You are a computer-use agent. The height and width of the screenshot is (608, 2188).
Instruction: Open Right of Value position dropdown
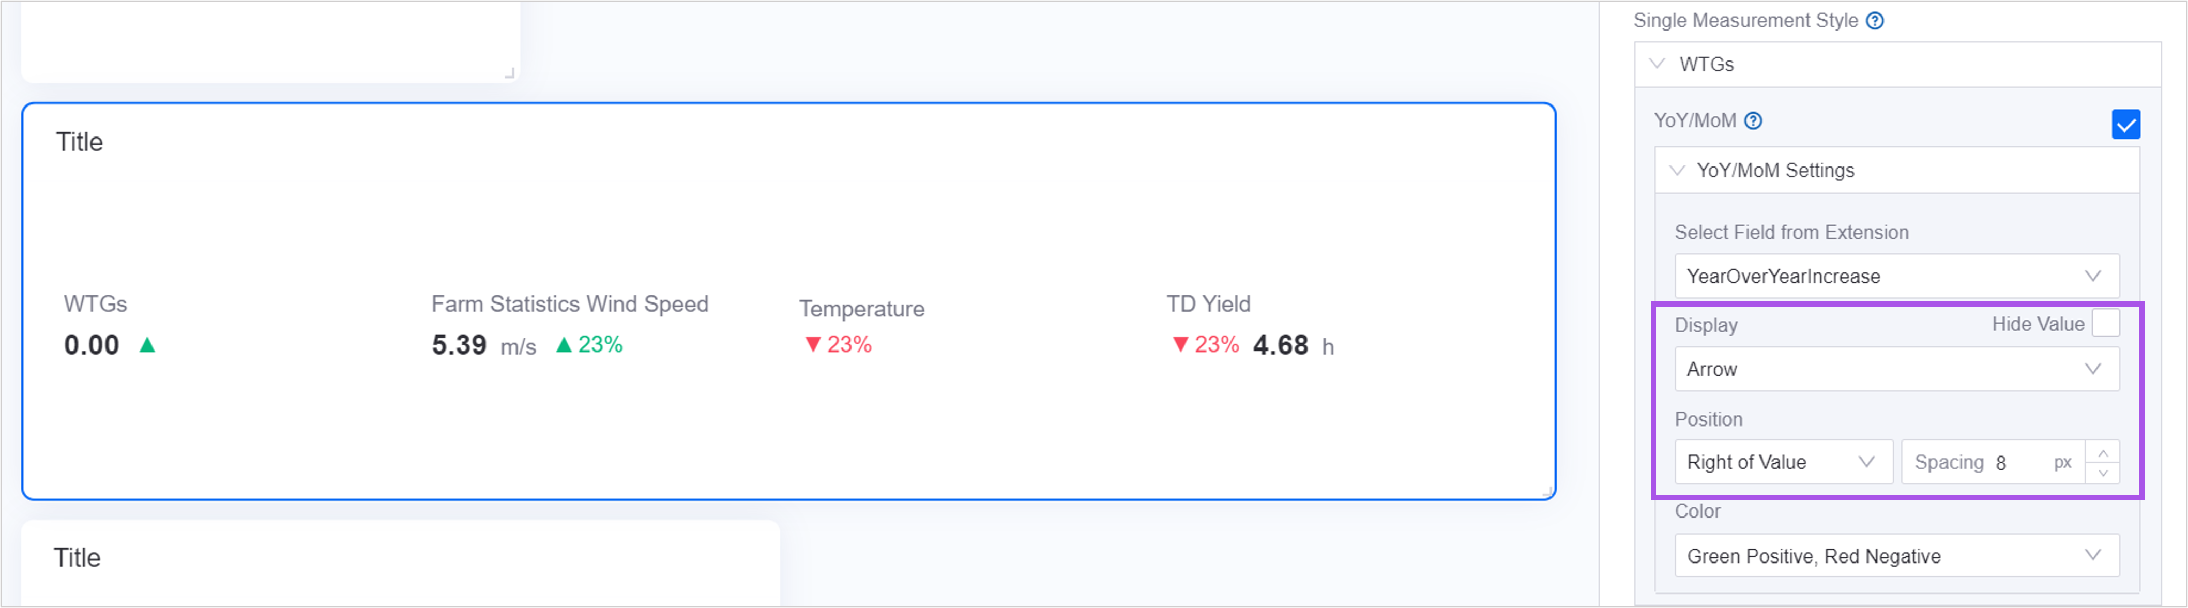coord(1782,462)
